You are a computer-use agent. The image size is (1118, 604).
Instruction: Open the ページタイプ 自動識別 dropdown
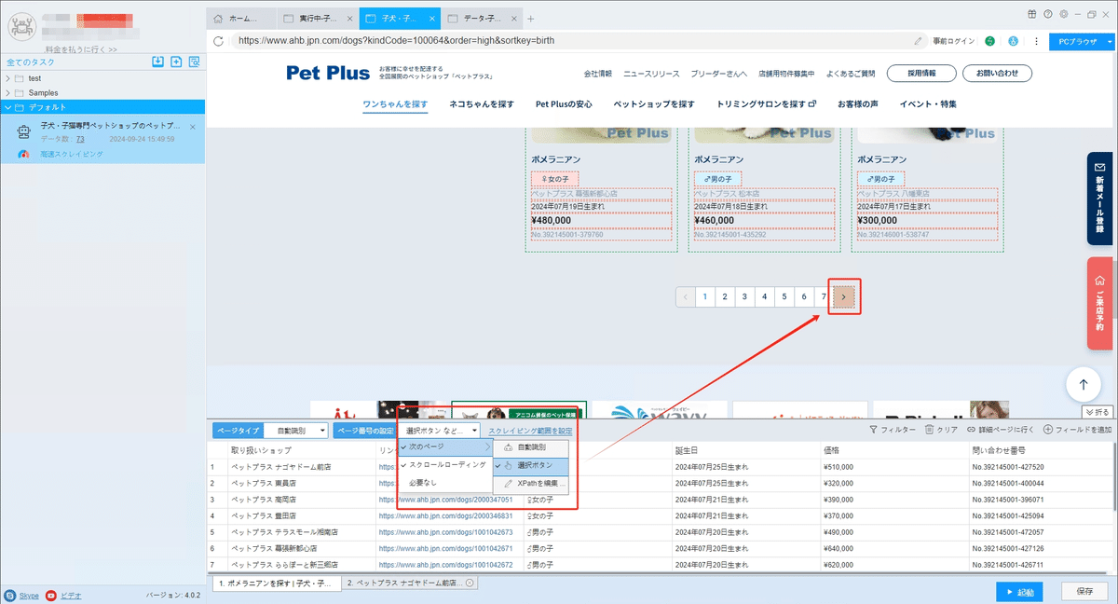pyautogui.click(x=295, y=431)
